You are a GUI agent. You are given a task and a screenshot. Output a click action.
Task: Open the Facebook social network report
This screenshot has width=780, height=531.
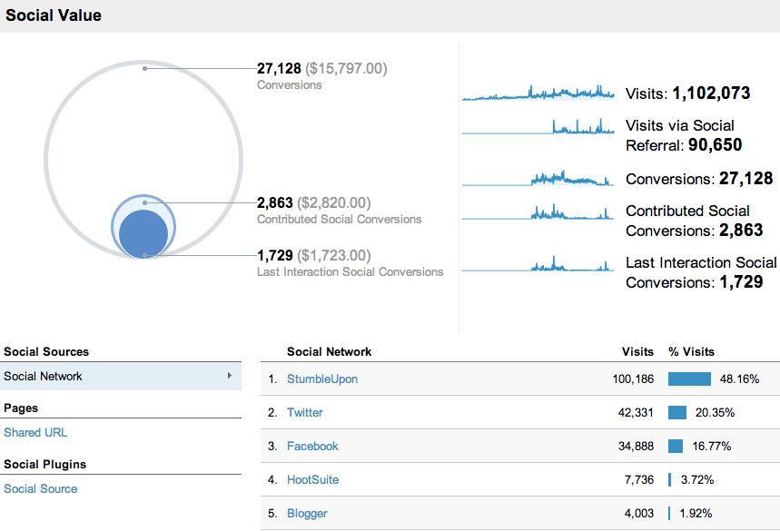click(x=312, y=446)
